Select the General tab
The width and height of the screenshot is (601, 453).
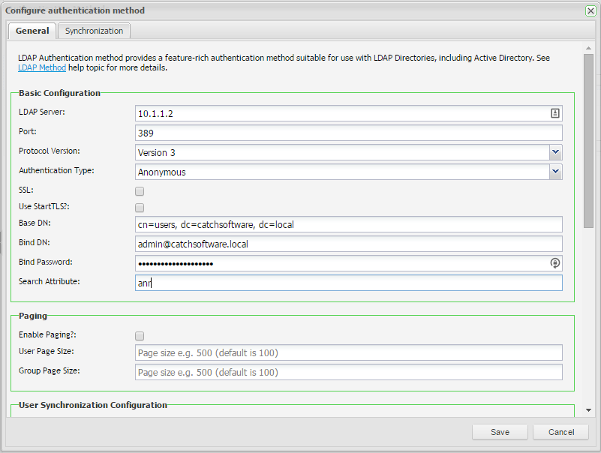tap(32, 31)
